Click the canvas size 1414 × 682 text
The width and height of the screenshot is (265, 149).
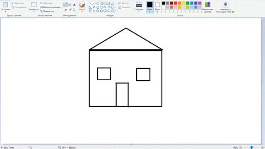[x=69, y=148]
